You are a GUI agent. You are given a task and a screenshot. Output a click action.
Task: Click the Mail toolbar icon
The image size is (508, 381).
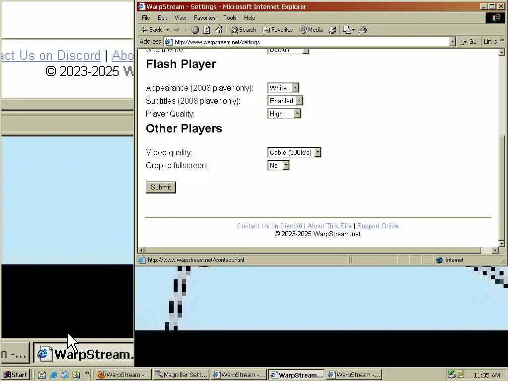347,30
